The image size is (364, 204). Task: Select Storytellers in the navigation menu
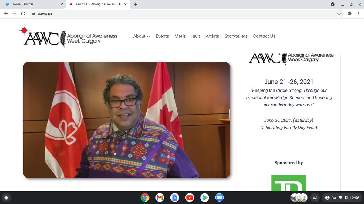click(x=236, y=36)
